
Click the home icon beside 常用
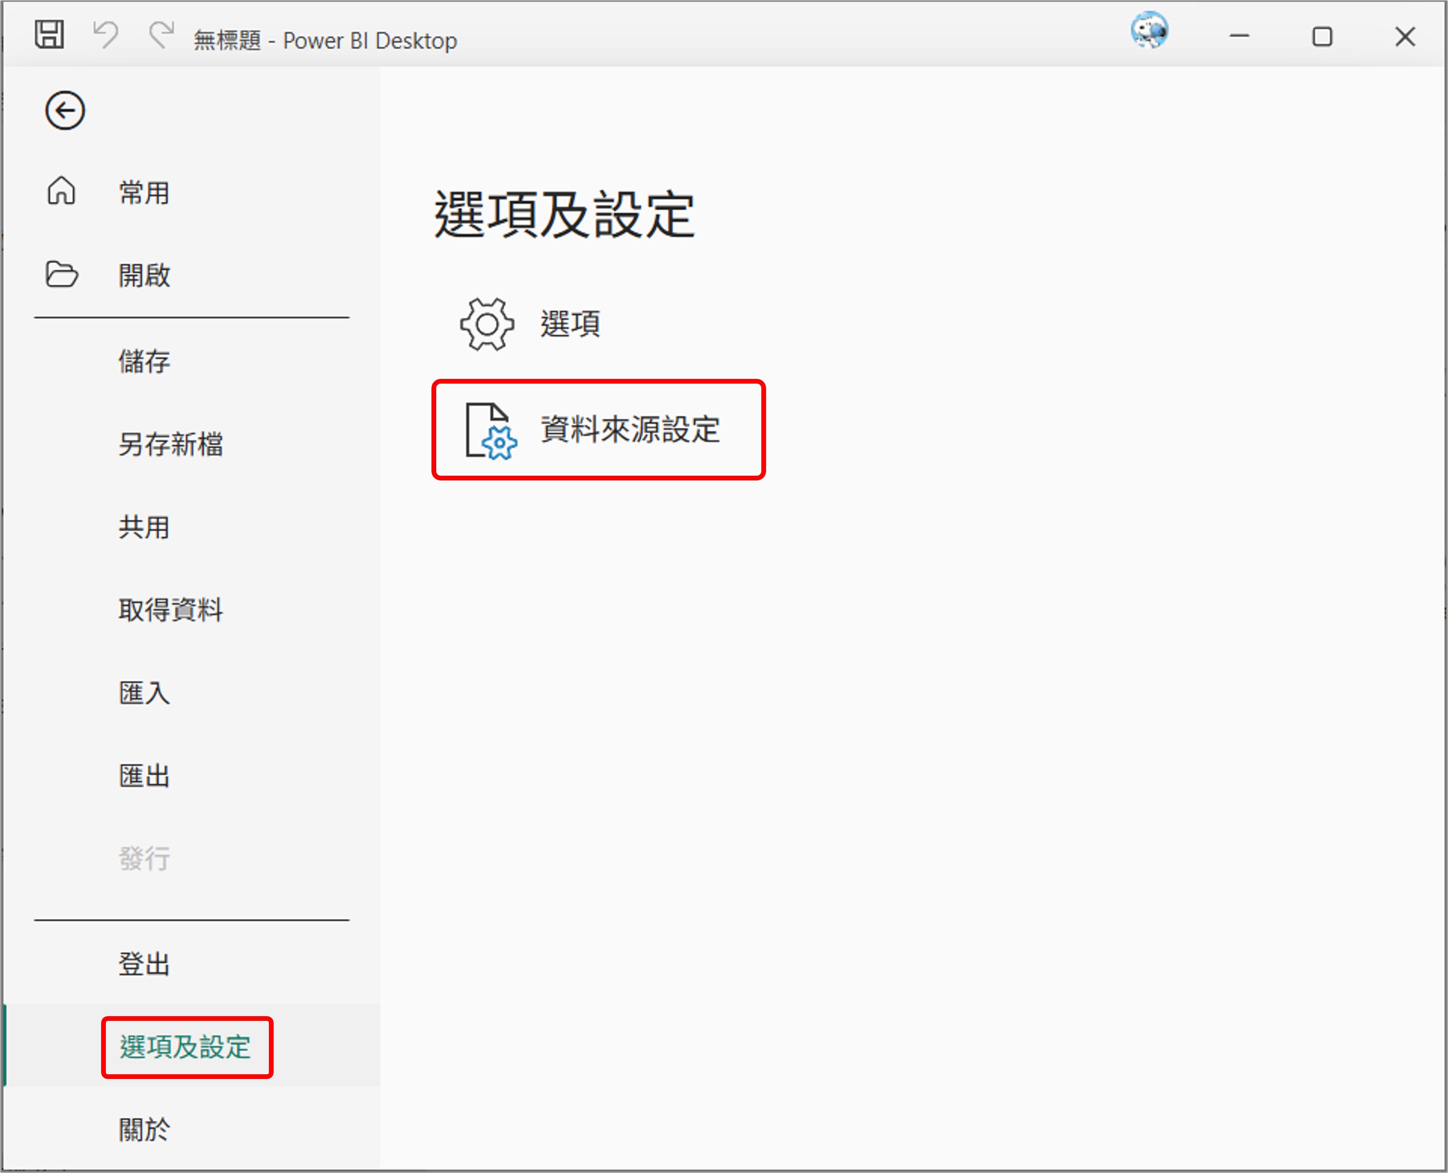coord(61,190)
